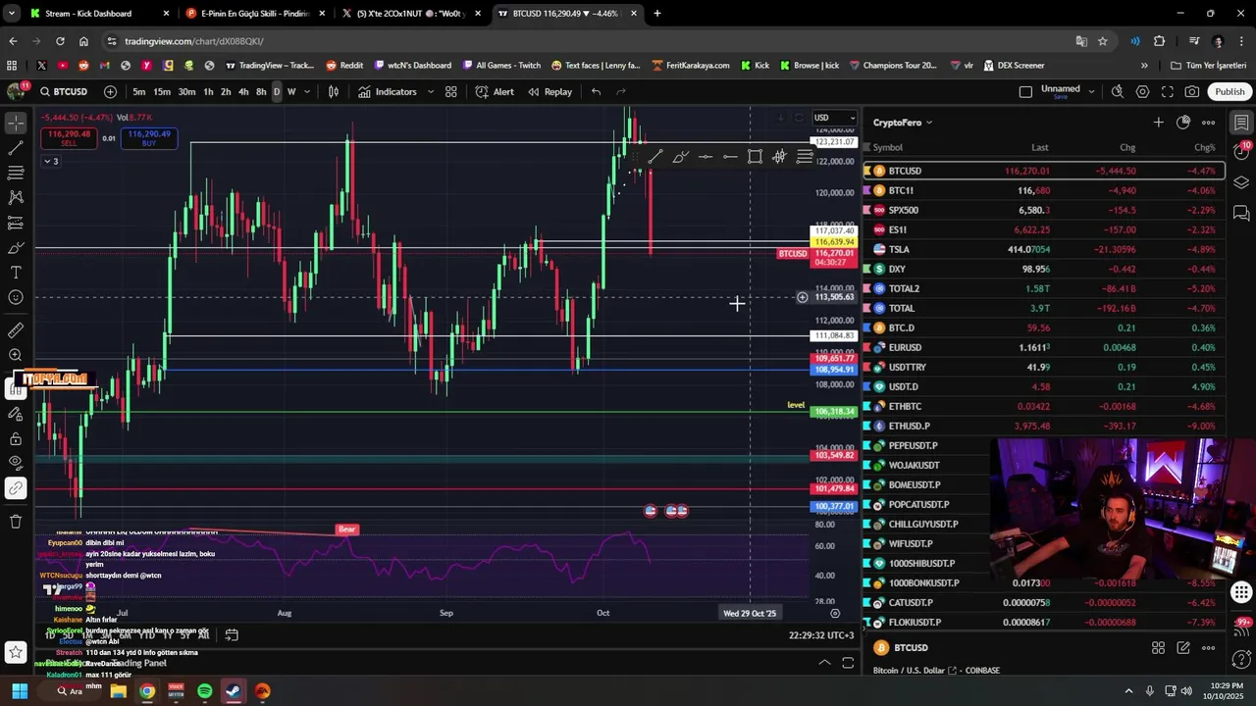
Task: Select the 5m timeframe
Action: point(139,91)
